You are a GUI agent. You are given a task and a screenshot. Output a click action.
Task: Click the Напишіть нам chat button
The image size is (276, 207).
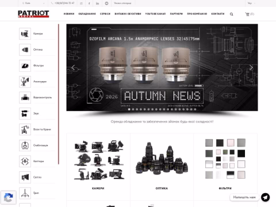coord(244,197)
